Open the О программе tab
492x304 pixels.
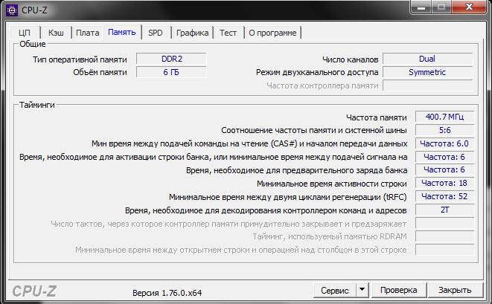(x=272, y=33)
